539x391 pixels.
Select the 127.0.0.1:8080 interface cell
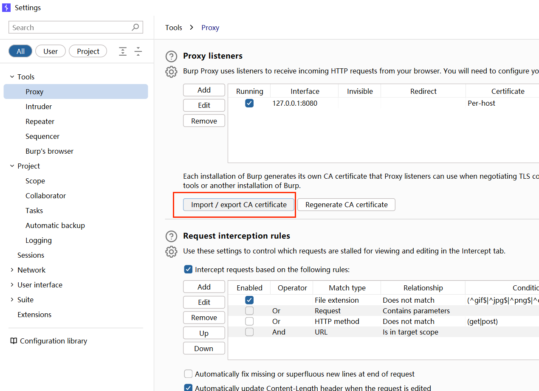coord(304,103)
